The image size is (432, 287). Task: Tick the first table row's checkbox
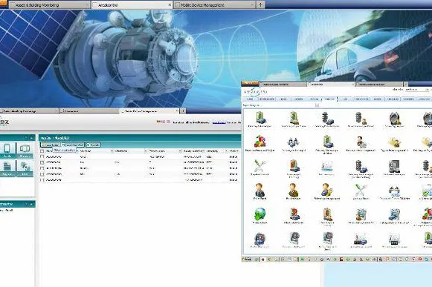42,156
